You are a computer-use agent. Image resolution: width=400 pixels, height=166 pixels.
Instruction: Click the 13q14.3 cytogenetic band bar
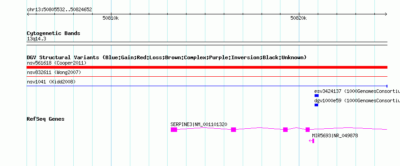click(x=207, y=44)
